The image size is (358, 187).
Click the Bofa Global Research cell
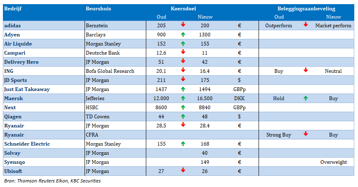tap(115, 71)
